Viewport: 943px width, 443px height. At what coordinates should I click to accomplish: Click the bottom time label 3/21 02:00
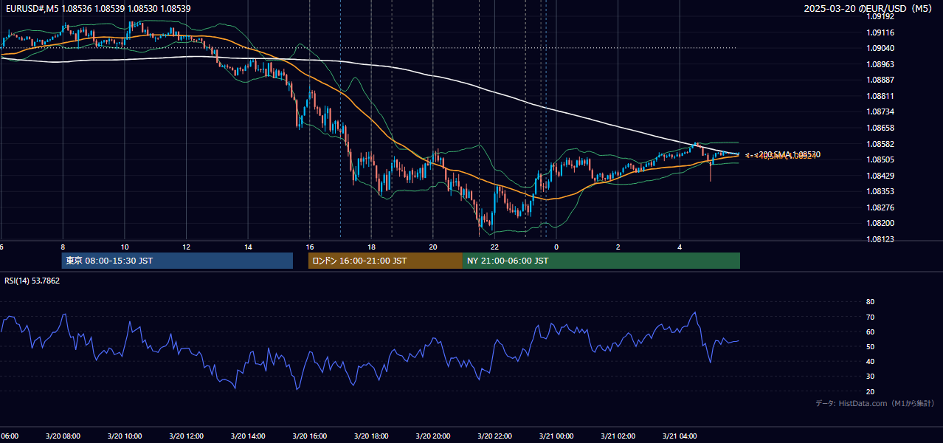pyautogui.click(x=618, y=436)
